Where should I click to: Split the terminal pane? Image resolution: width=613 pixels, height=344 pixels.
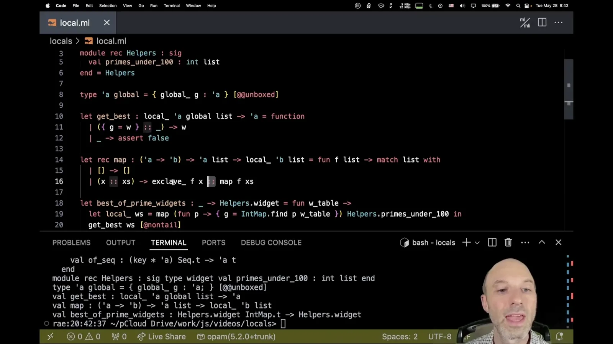click(492, 242)
